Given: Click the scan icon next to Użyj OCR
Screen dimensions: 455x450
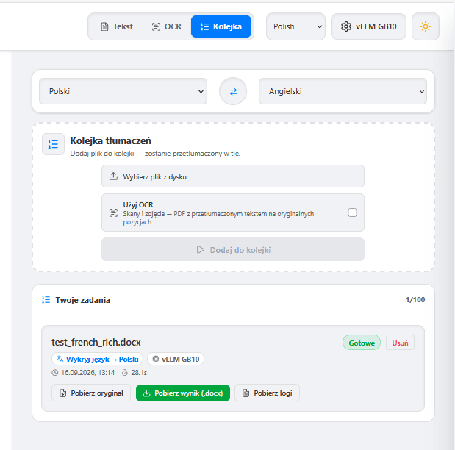Looking at the screenshot, I should (x=113, y=213).
